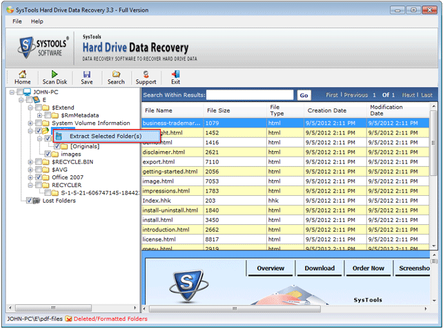
Task: Click the Support toolbar icon
Action: [x=146, y=74]
